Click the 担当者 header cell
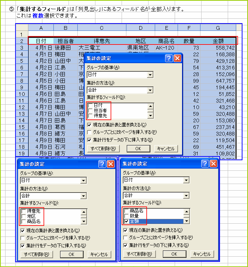 (66, 41)
